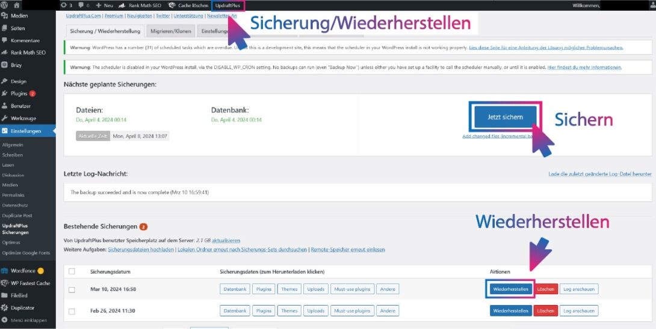Open the Unterstützung link
Viewport: 656px width, 329px height.
pos(188,16)
